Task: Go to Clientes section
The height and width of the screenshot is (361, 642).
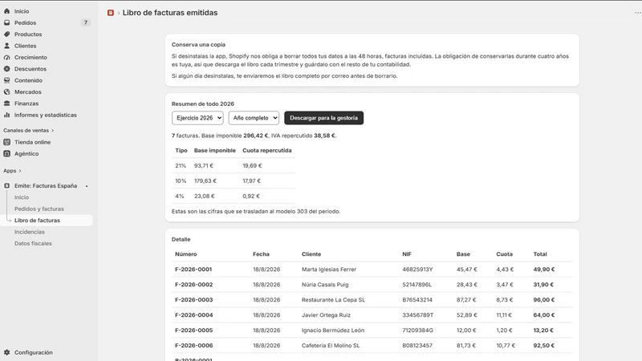Action: (x=26, y=46)
